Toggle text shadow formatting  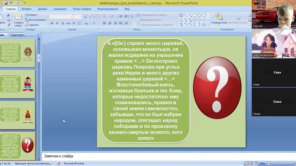74,23
